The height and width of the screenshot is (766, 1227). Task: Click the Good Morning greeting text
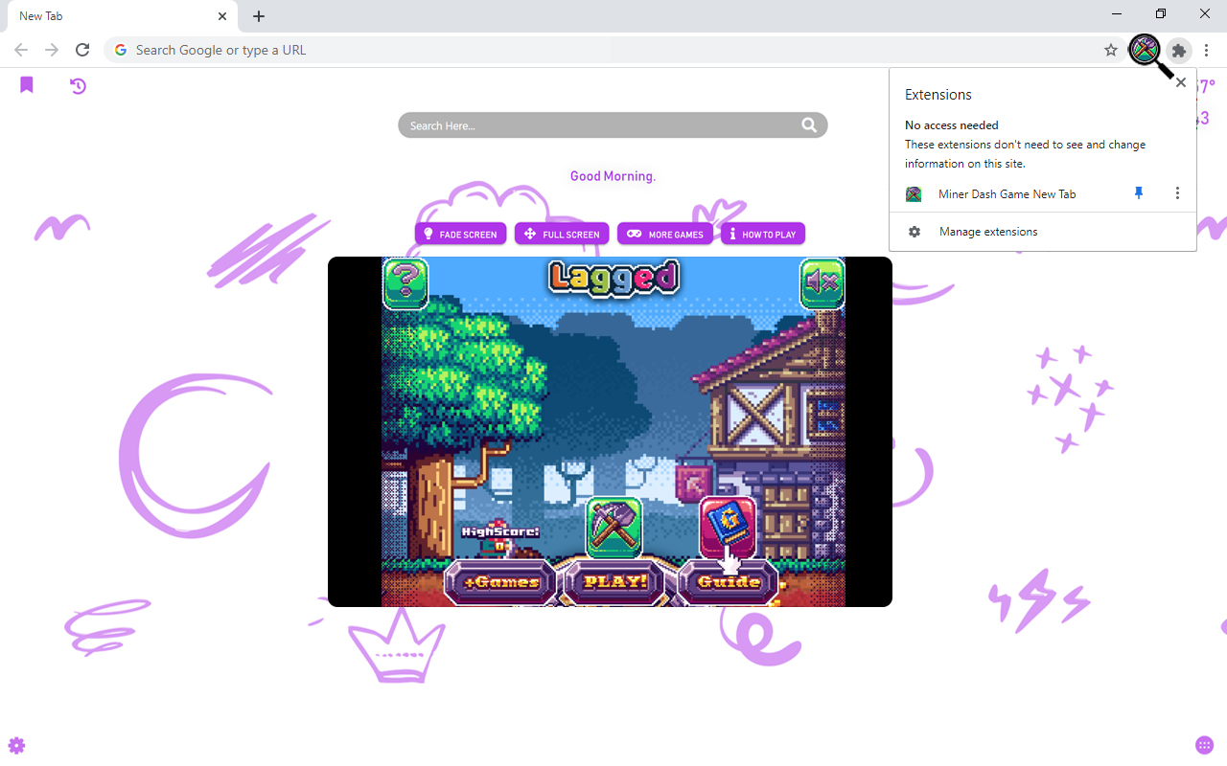[613, 176]
